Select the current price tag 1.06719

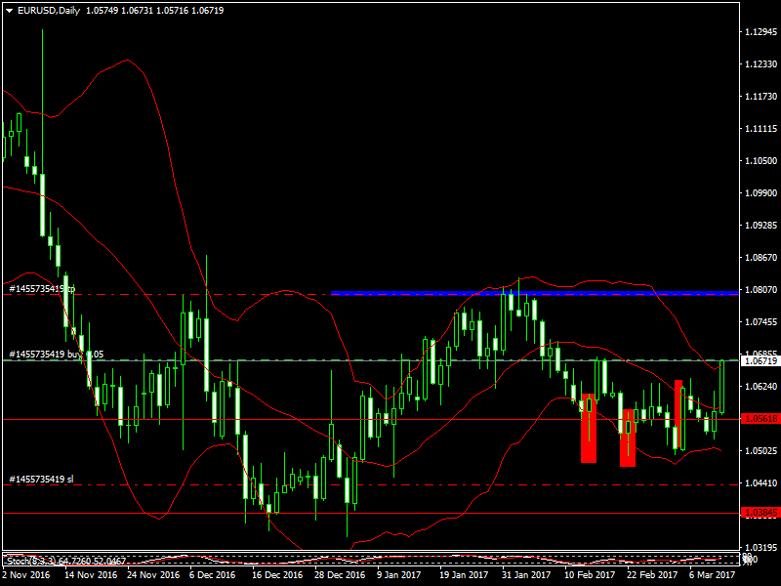tap(760, 360)
